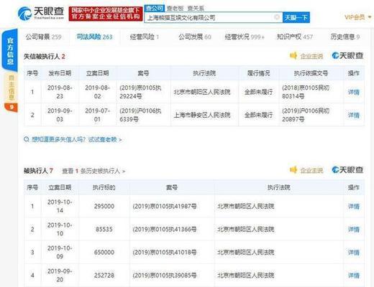Open the 经营状况 999+ tab
374x287 pixels.
[245, 37]
